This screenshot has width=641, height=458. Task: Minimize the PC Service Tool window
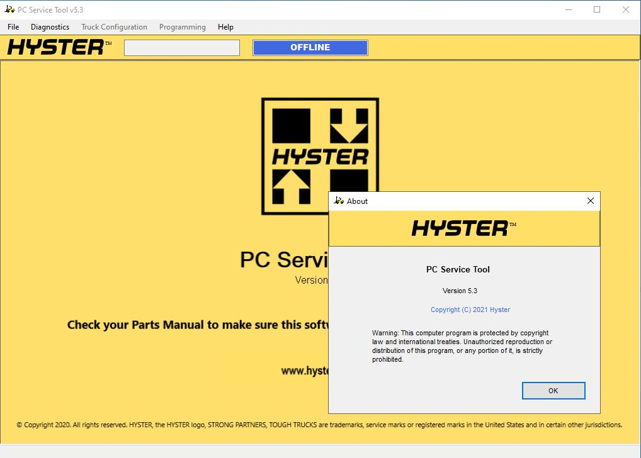[568, 9]
